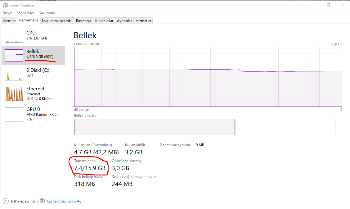Open the Dosya menu
Screen dimensions: 350x209
tap(7, 13)
